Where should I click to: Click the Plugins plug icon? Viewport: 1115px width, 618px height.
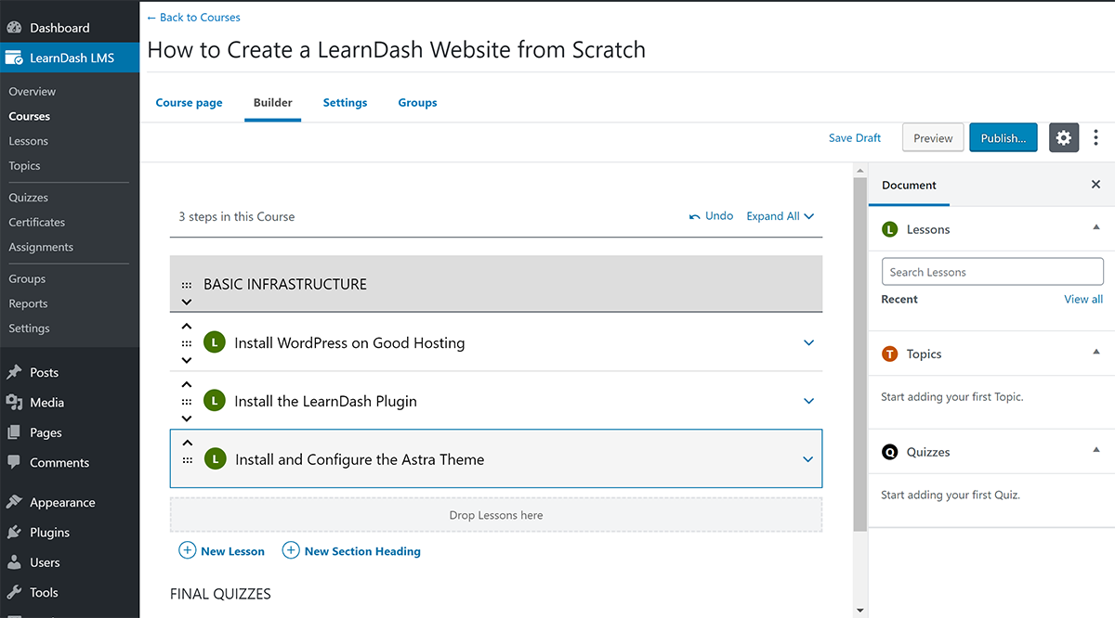pos(15,532)
